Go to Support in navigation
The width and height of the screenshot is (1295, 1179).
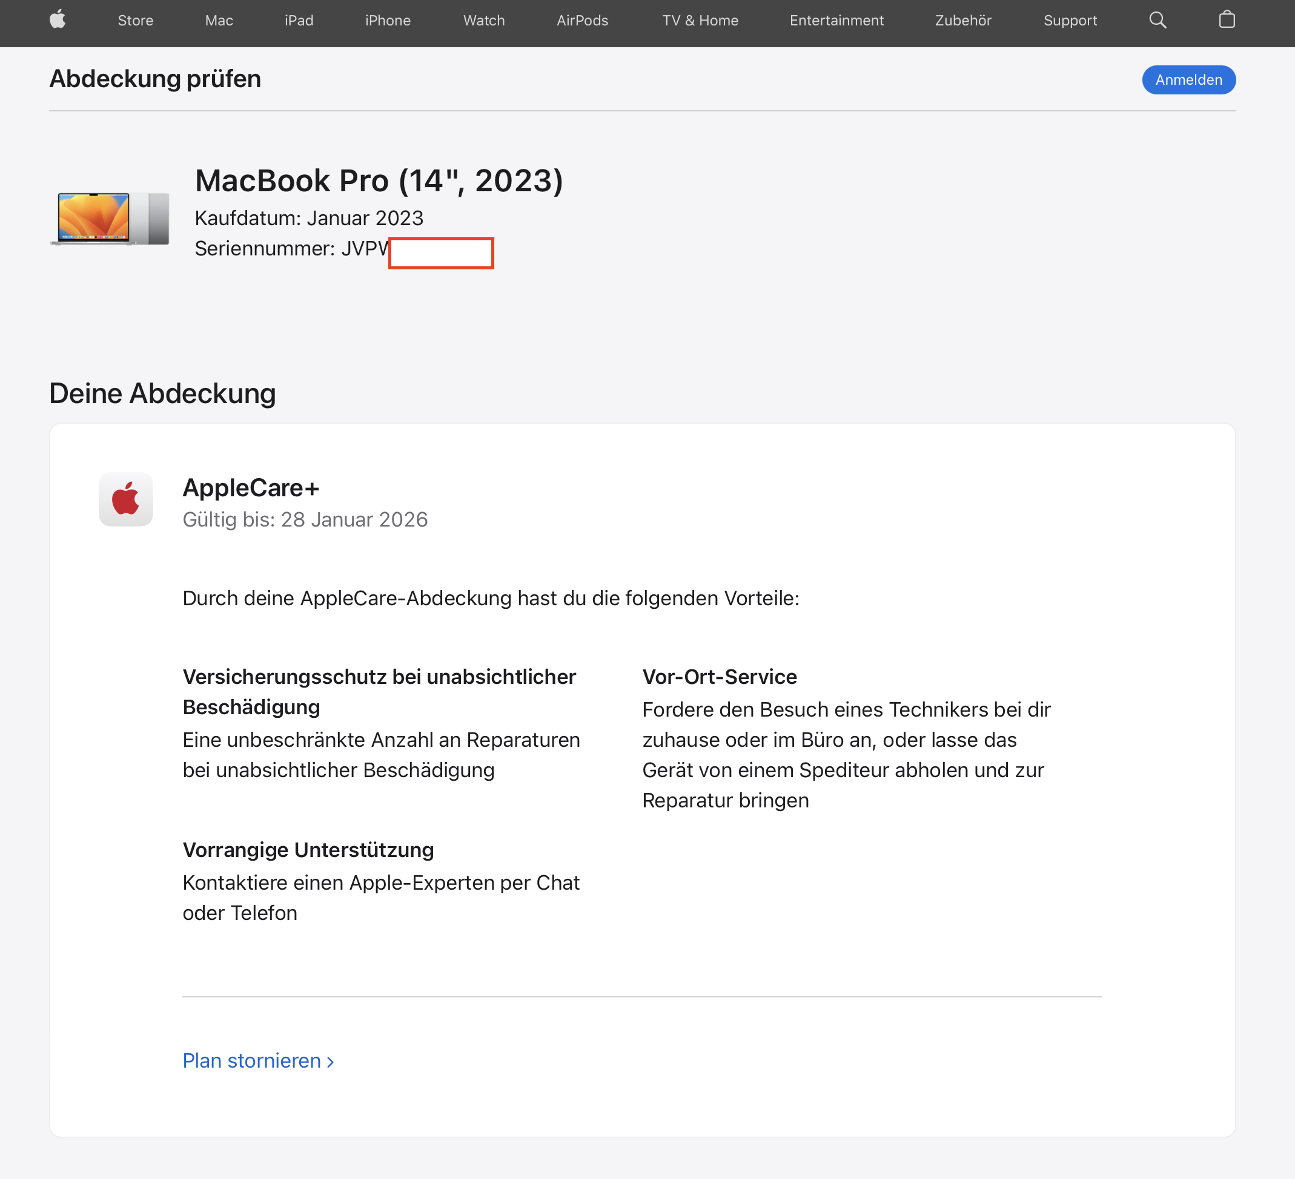1070,21
